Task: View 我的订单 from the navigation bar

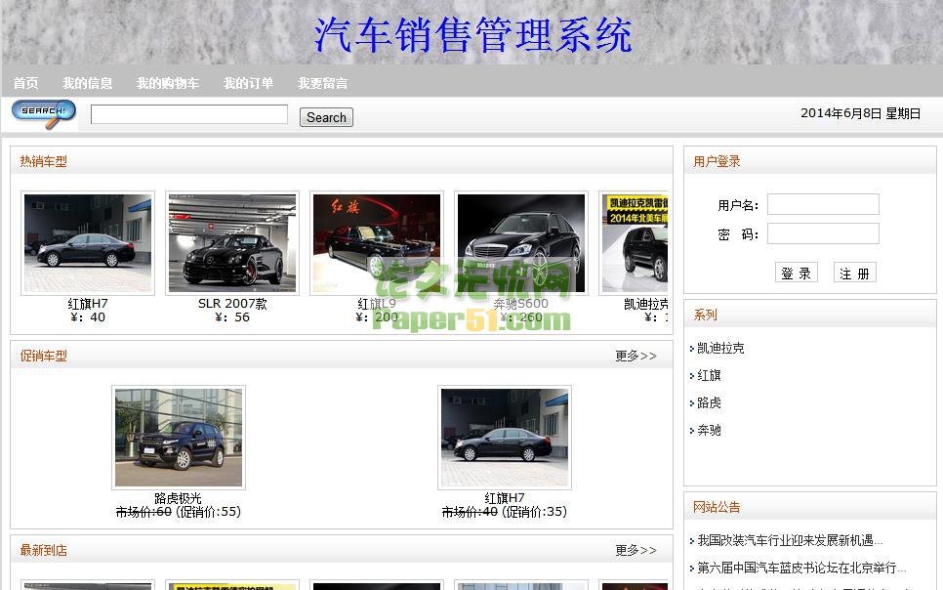Action: pos(248,83)
